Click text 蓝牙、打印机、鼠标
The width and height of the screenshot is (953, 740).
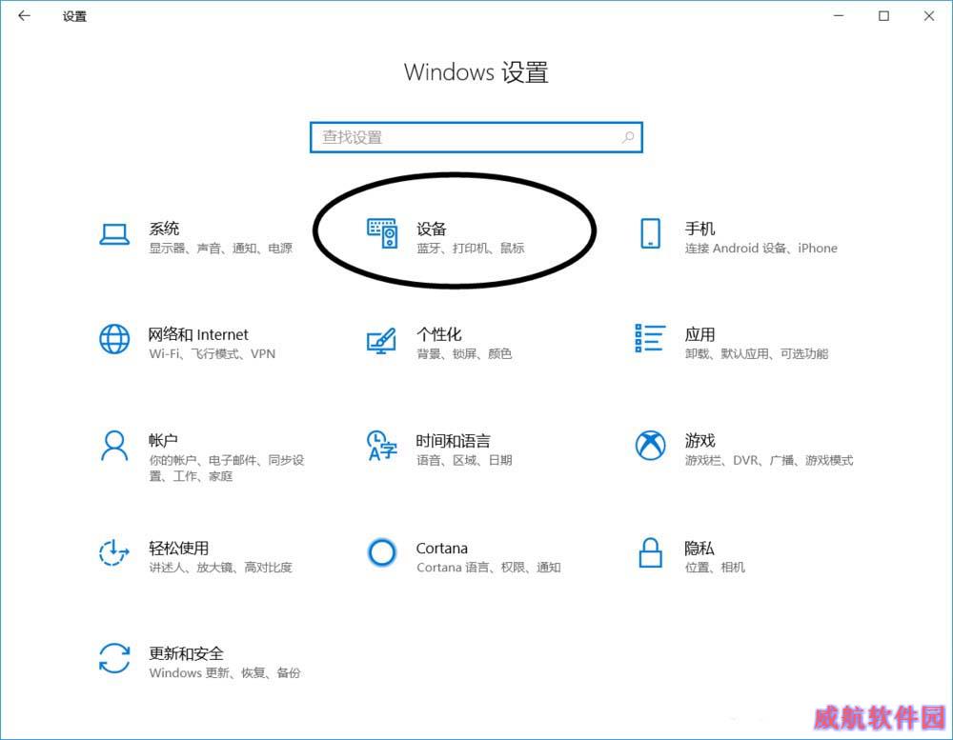click(471, 248)
